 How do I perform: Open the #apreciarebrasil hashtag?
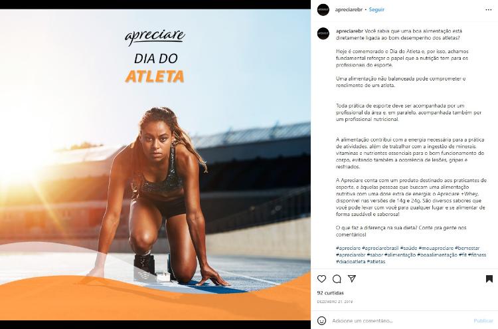(380, 248)
